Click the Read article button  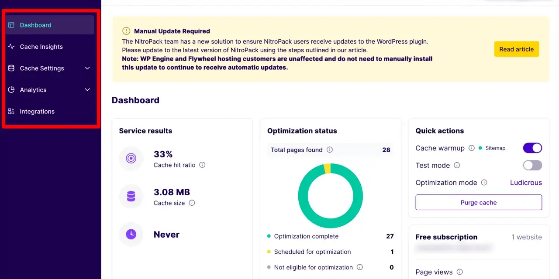(x=517, y=49)
